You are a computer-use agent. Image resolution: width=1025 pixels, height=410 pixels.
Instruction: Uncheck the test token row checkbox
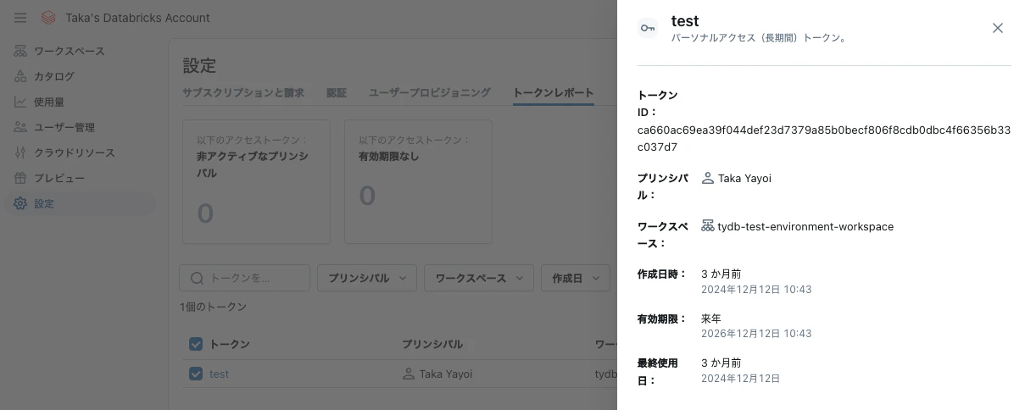click(x=196, y=374)
